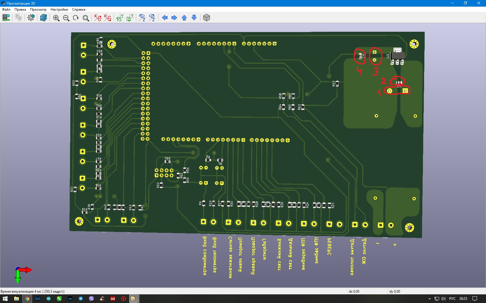Open the Справка menu

click(78, 10)
